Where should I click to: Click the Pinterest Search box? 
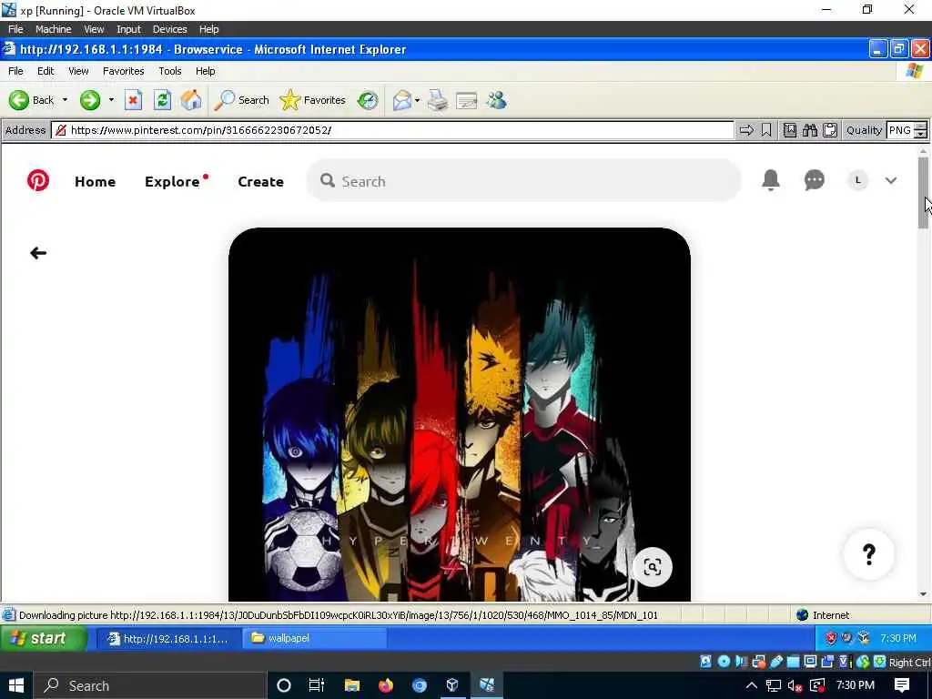click(x=523, y=181)
